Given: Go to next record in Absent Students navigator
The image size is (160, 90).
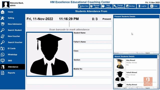Looking at the screenshot, I should click(130, 88).
